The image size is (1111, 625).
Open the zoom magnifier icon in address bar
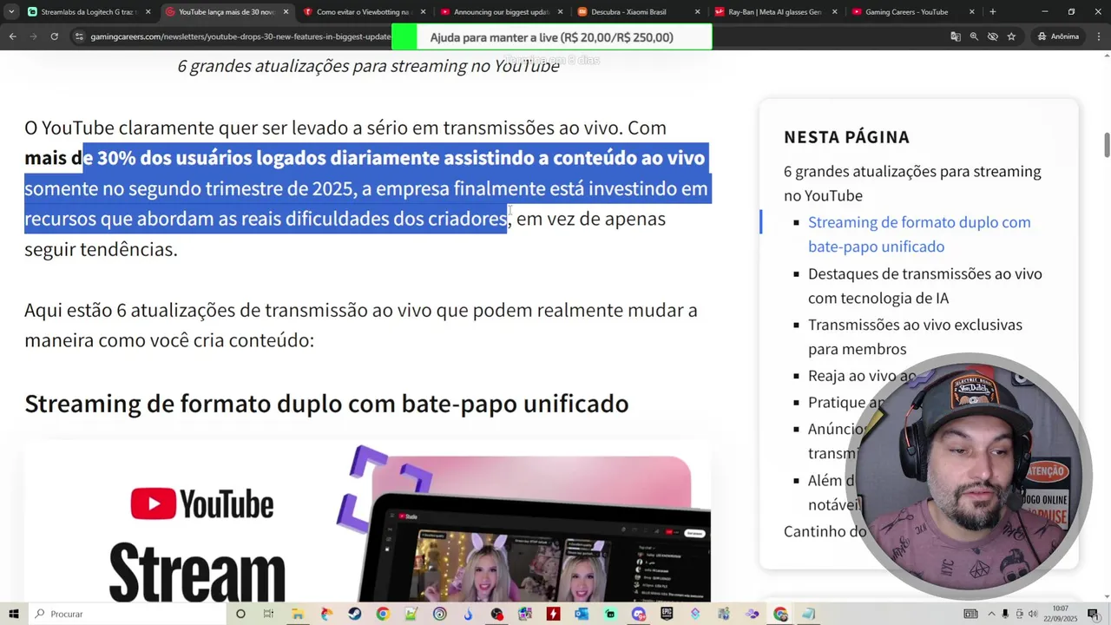coord(974,36)
